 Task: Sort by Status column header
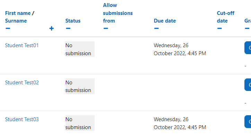coord(73,21)
